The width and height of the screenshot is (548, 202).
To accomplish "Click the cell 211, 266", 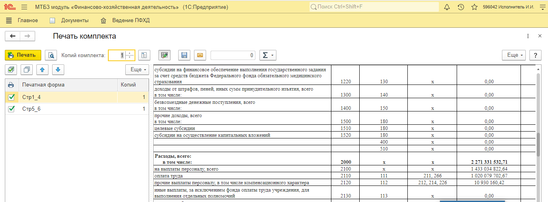I will tap(432, 176).
